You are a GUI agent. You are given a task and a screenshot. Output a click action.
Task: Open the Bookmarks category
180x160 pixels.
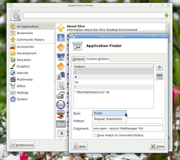tap(32, 33)
